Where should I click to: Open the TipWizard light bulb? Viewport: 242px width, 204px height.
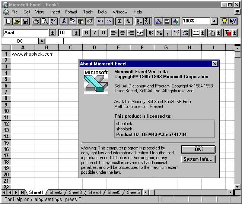click(x=224, y=21)
